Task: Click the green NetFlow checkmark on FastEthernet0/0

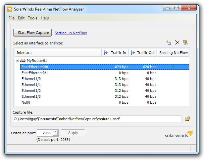Action: pos(173,67)
